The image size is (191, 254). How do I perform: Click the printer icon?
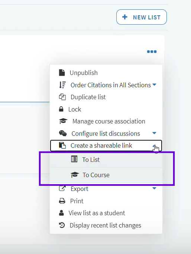(62, 201)
